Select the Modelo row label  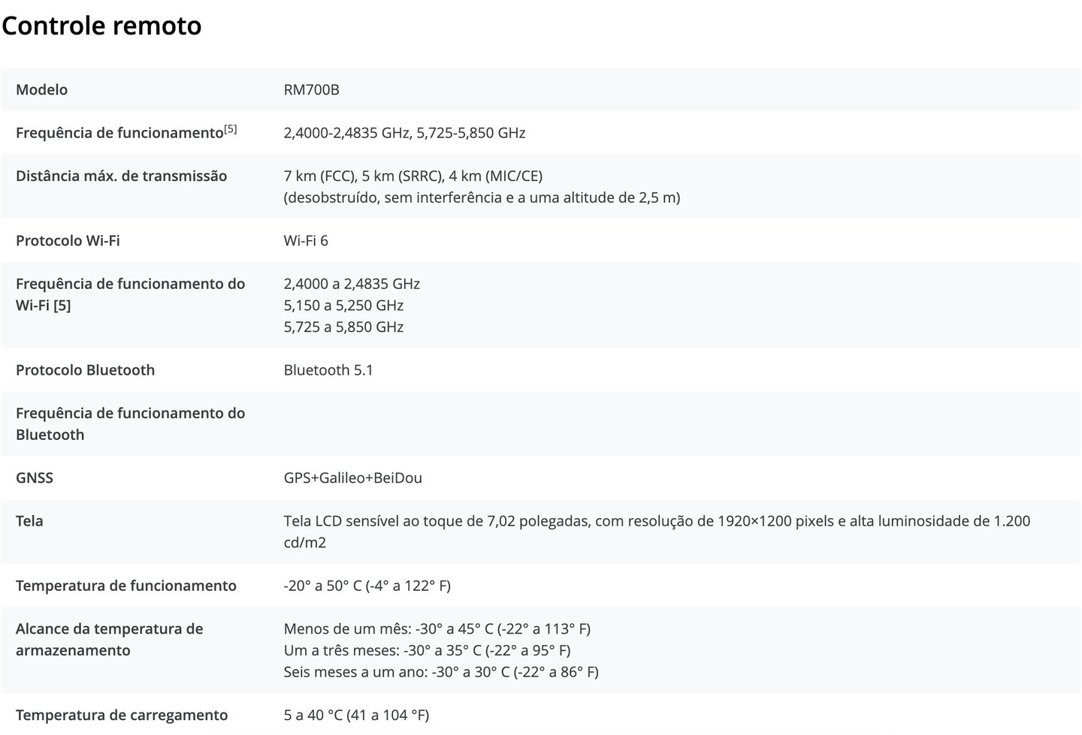42,89
